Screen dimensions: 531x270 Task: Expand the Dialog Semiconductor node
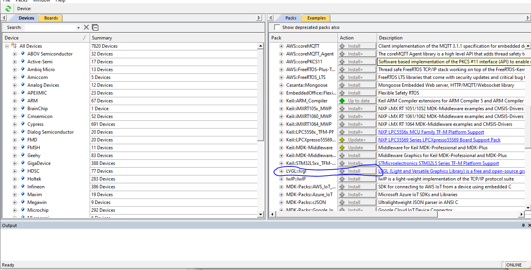(15, 132)
